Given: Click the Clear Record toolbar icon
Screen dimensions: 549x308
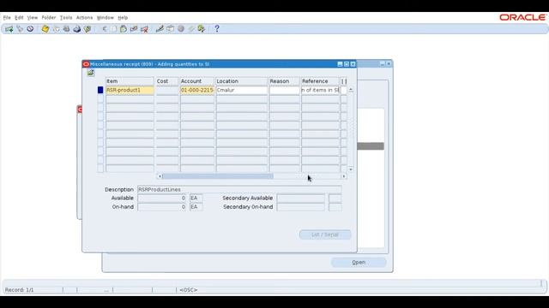Looking at the screenshot, I should (x=134, y=29).
